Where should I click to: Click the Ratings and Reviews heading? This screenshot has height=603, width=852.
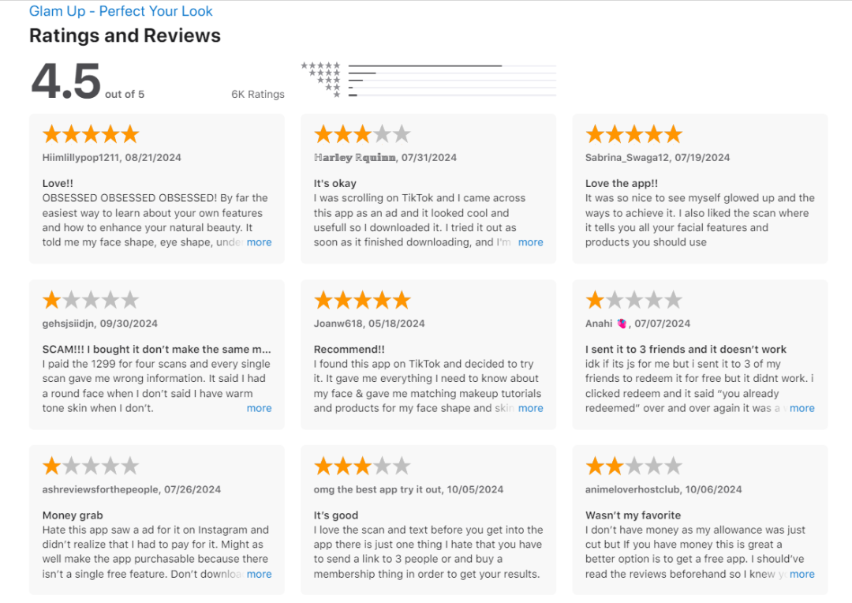click(x=125, y=36)
